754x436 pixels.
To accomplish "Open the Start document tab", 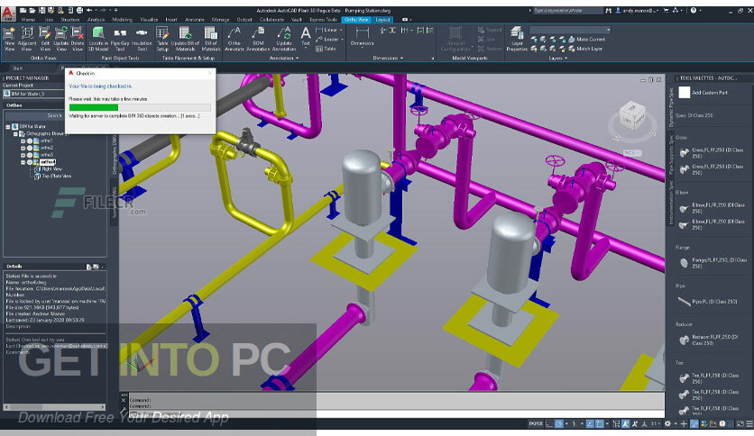I will pyautogui.click(x=17, y=68).
